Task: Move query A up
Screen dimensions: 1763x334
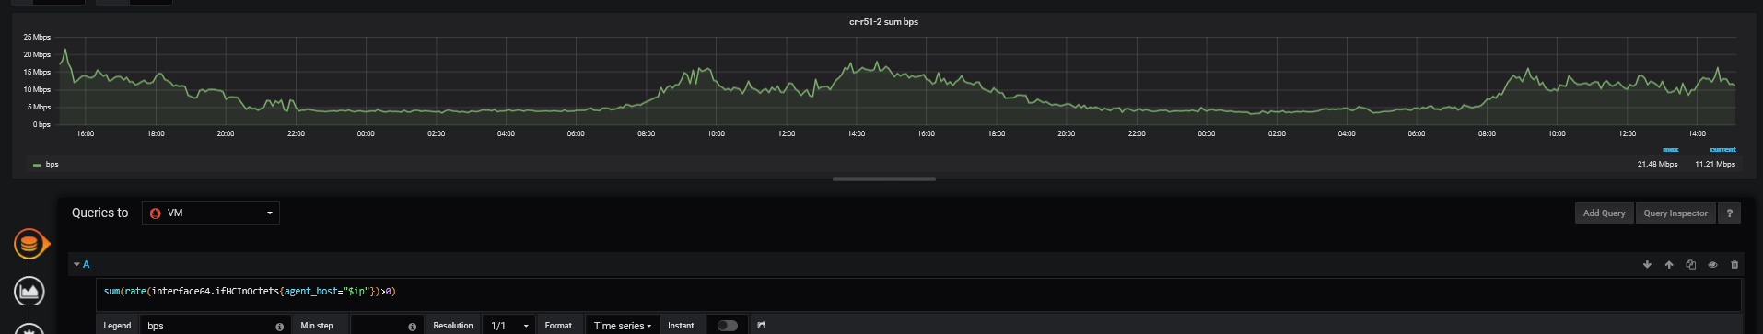Action: pos(1669,265)
